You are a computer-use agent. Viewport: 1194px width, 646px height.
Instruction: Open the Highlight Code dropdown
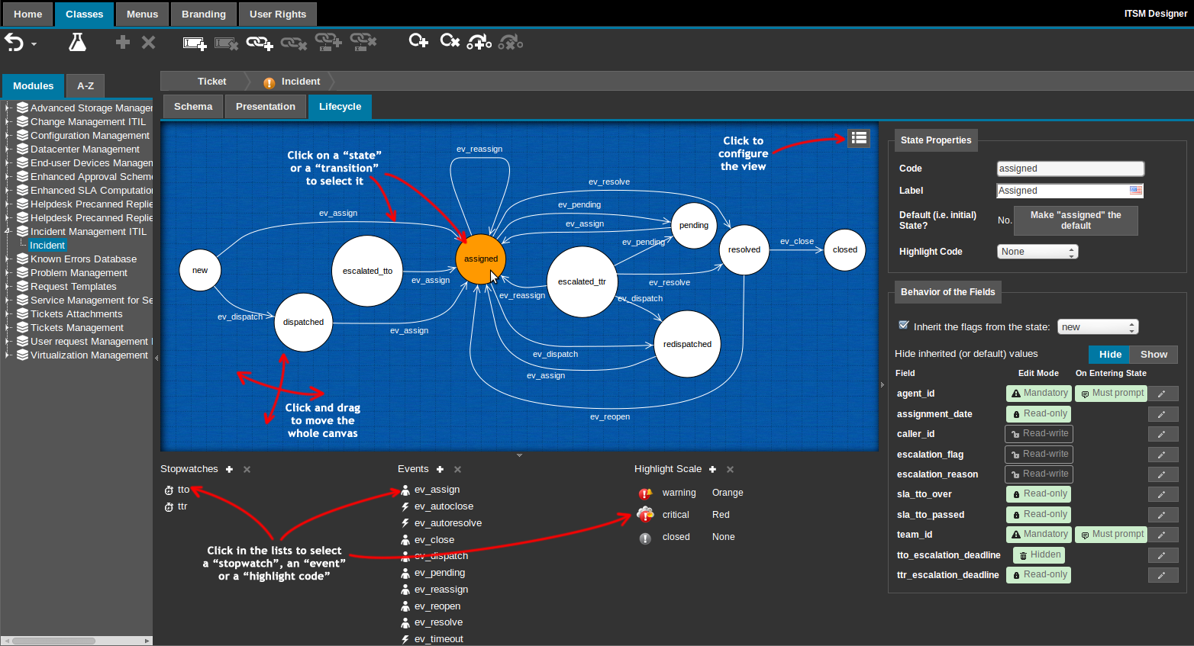(x=1037, y=251)
